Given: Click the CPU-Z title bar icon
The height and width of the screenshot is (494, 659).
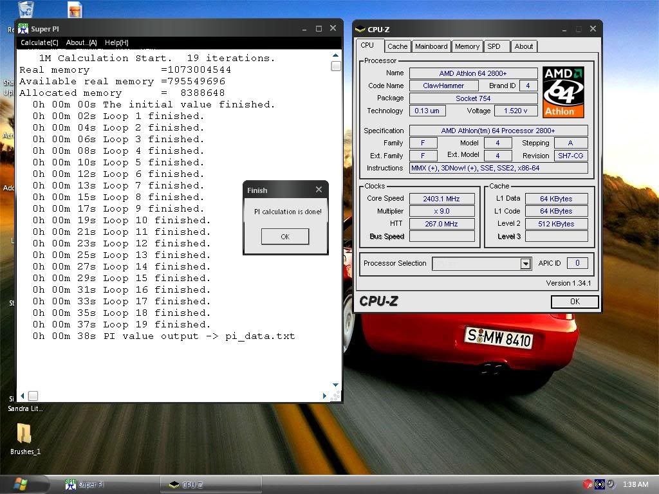Looking at the screenshot, I should pyautogui.click(x=360, y=30).
